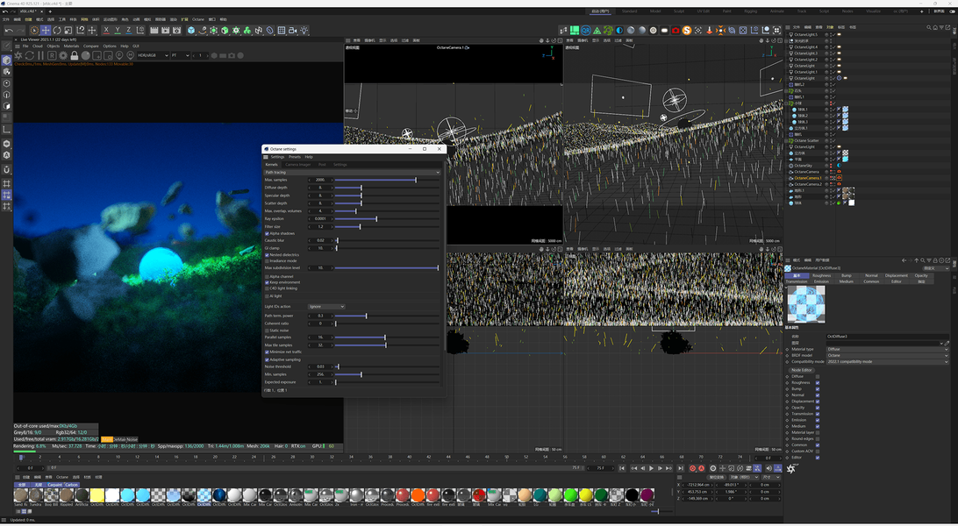Click the Node Editor button

click(802, 371)
